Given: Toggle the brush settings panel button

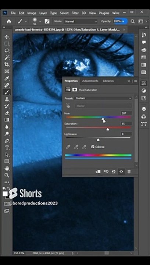Looking at the screenshot, I should (47, 21).
